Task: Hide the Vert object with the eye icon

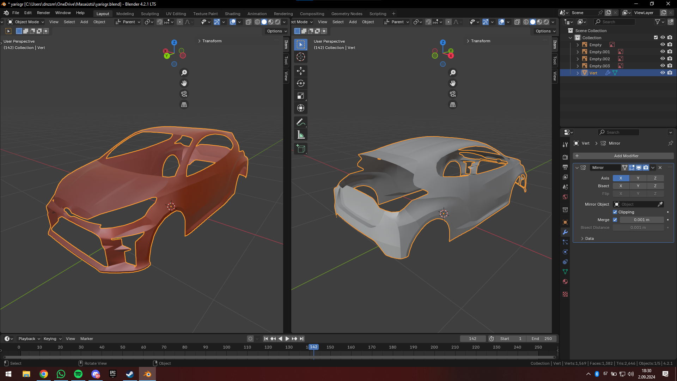Action: pos(663,73)
